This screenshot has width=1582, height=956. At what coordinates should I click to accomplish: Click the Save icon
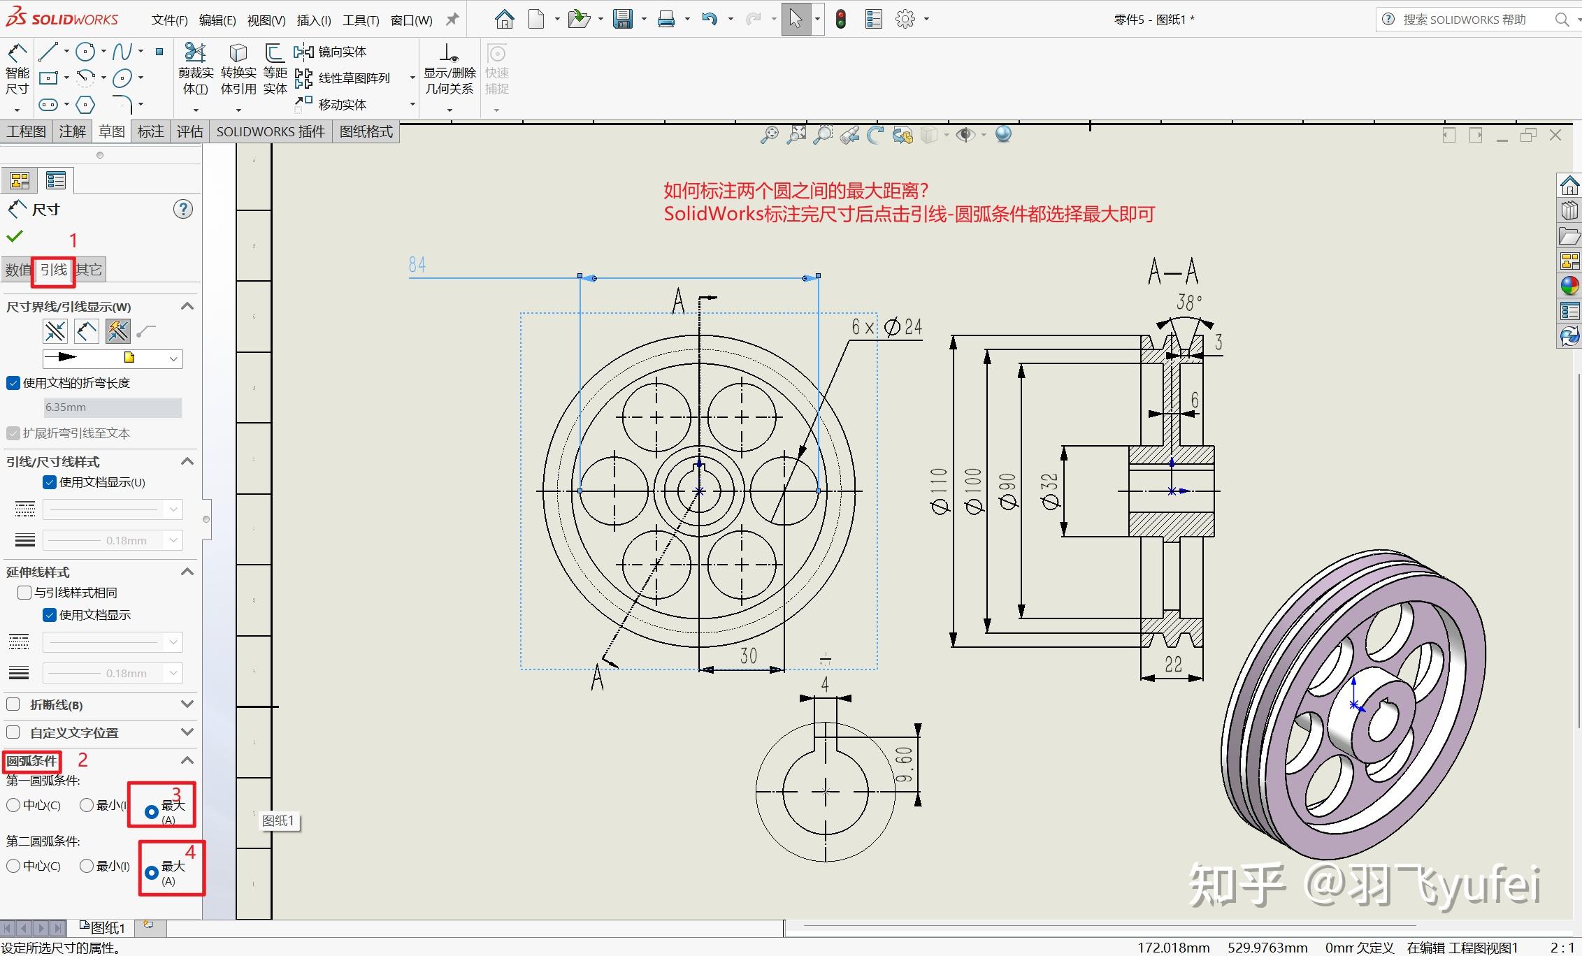(622, 19)
